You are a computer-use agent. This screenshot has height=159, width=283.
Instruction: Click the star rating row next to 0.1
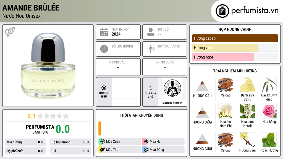(53, 116)
